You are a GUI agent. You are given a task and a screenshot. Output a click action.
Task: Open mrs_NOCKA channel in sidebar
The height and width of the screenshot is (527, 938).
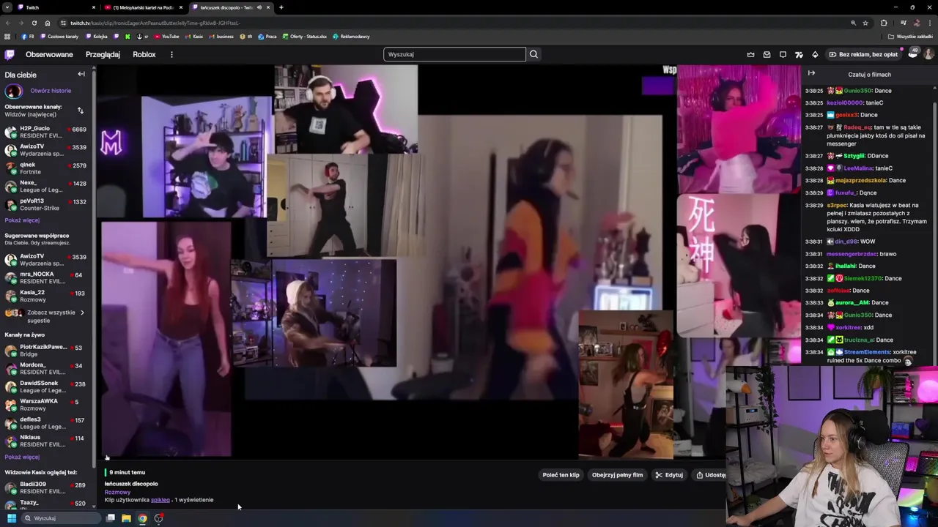click(x=45, y=278)
